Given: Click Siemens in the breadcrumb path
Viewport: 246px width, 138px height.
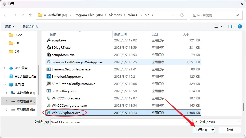Looking at the screenshot, I should pyautogui.click(x=115, y=15).
